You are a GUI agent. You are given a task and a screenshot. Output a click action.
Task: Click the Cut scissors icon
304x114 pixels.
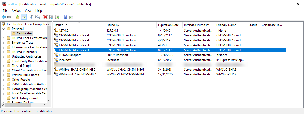[32, 17]
